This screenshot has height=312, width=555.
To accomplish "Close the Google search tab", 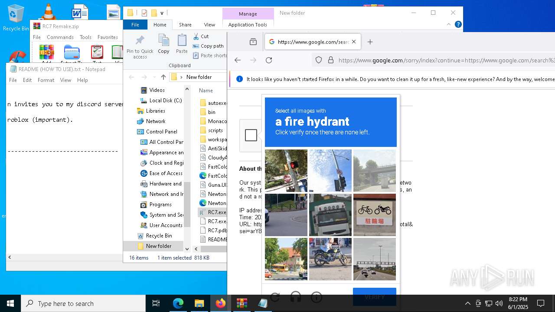I will [354, 42].
